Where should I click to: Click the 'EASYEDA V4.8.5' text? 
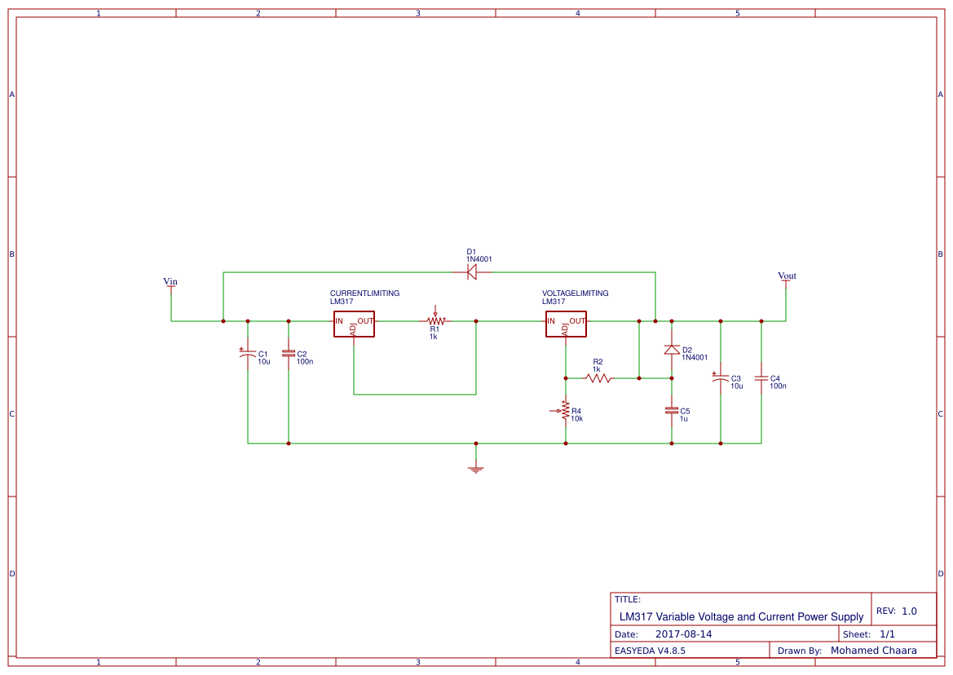coord(650,650)
